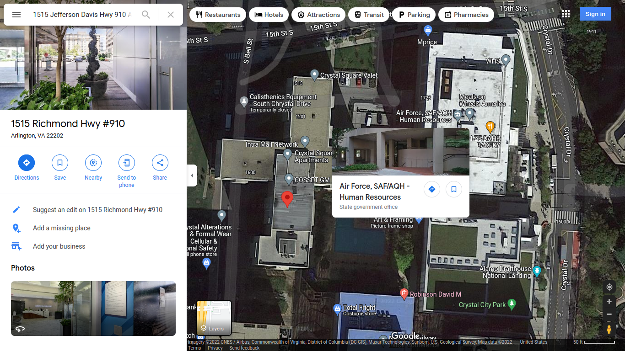The height and width of the screenshot is (351, 625).
Task: Open the Google apps grid
Action: 566,14
